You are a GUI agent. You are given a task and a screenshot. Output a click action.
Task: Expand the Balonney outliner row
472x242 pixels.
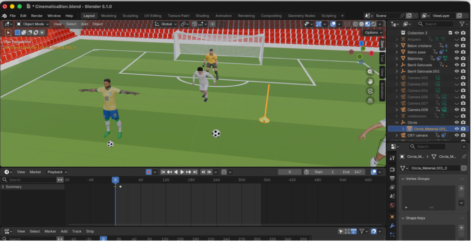click(x=397, y=59)
